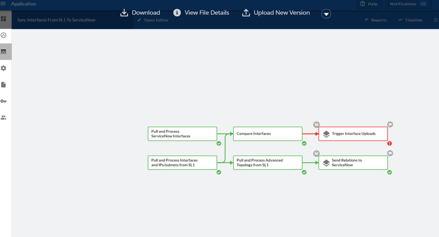Click green check under Advanced Topology step
Screen dimensions: 439x237
pyautogui.click(x=304, y=172)
